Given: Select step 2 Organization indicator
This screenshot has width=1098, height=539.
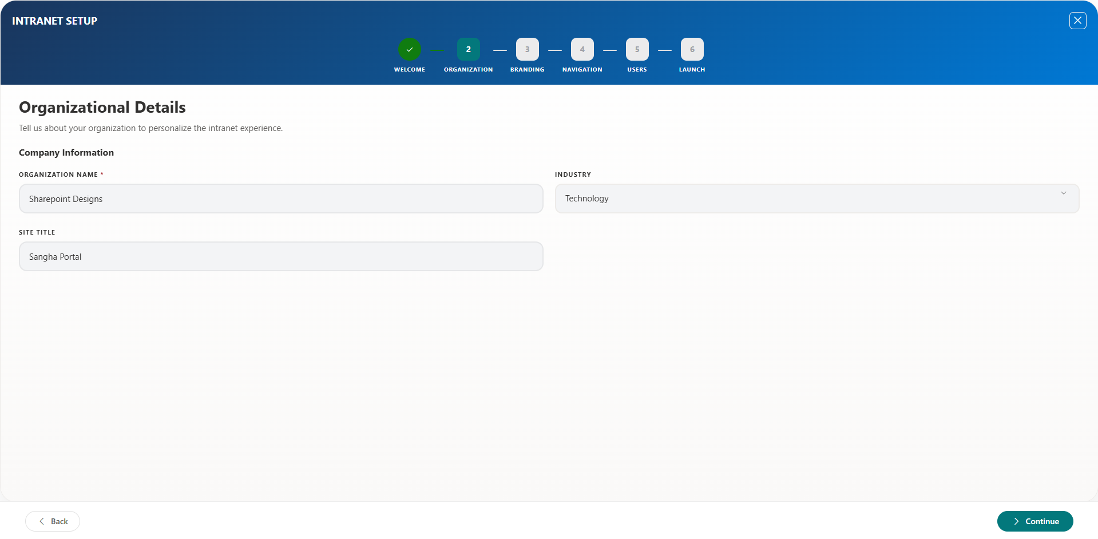Looking at the screenshot, I should 468,49.
